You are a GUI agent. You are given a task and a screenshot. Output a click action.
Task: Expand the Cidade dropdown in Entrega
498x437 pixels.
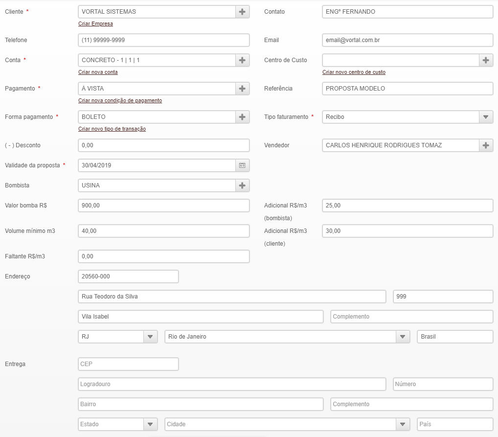coord(403,424)
